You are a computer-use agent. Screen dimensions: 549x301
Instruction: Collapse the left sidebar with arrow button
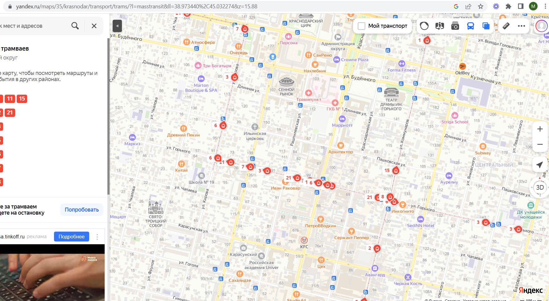coord(117,26)
